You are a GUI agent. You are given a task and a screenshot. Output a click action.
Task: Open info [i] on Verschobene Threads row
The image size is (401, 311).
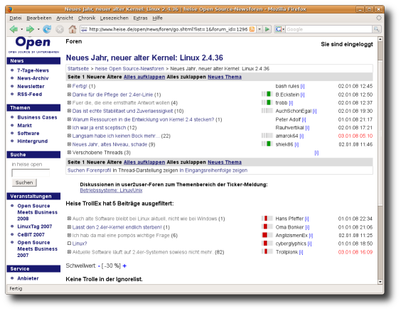(316, 153)
